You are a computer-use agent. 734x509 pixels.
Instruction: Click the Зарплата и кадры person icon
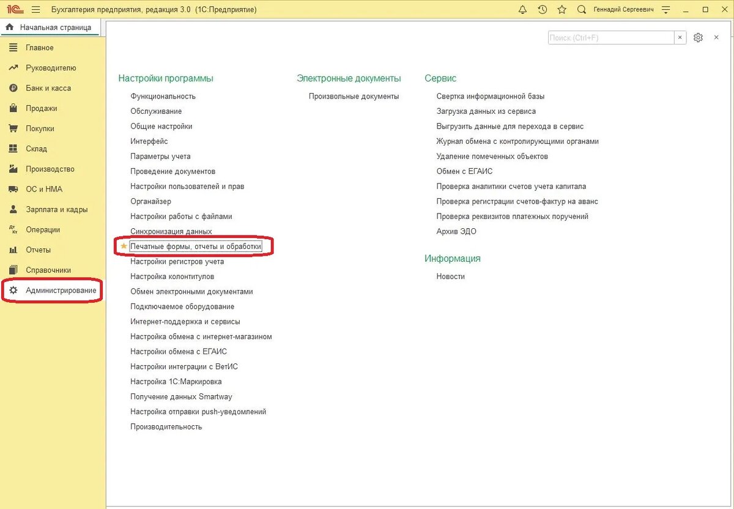point(13,209)
